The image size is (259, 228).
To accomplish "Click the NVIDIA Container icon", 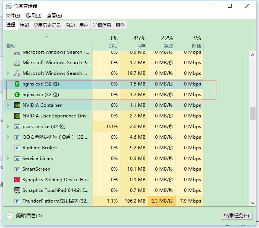I will tap(17, 105).
